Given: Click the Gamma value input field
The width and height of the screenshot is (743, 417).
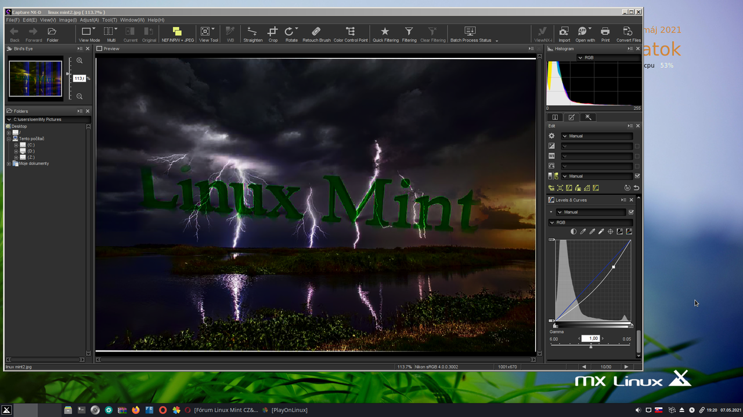Looking at the screenshot, I should pyautogui.click(x=592, y=338).
